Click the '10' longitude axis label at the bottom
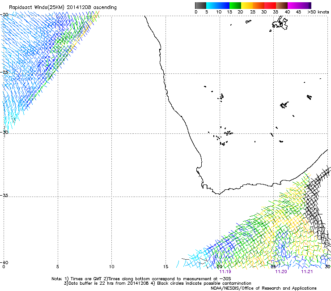Viewport: 331px width, 291px height. point(112,267)
